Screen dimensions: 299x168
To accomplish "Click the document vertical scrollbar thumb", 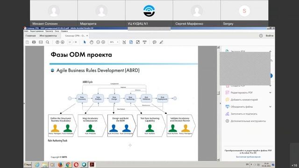I will 218,93.
